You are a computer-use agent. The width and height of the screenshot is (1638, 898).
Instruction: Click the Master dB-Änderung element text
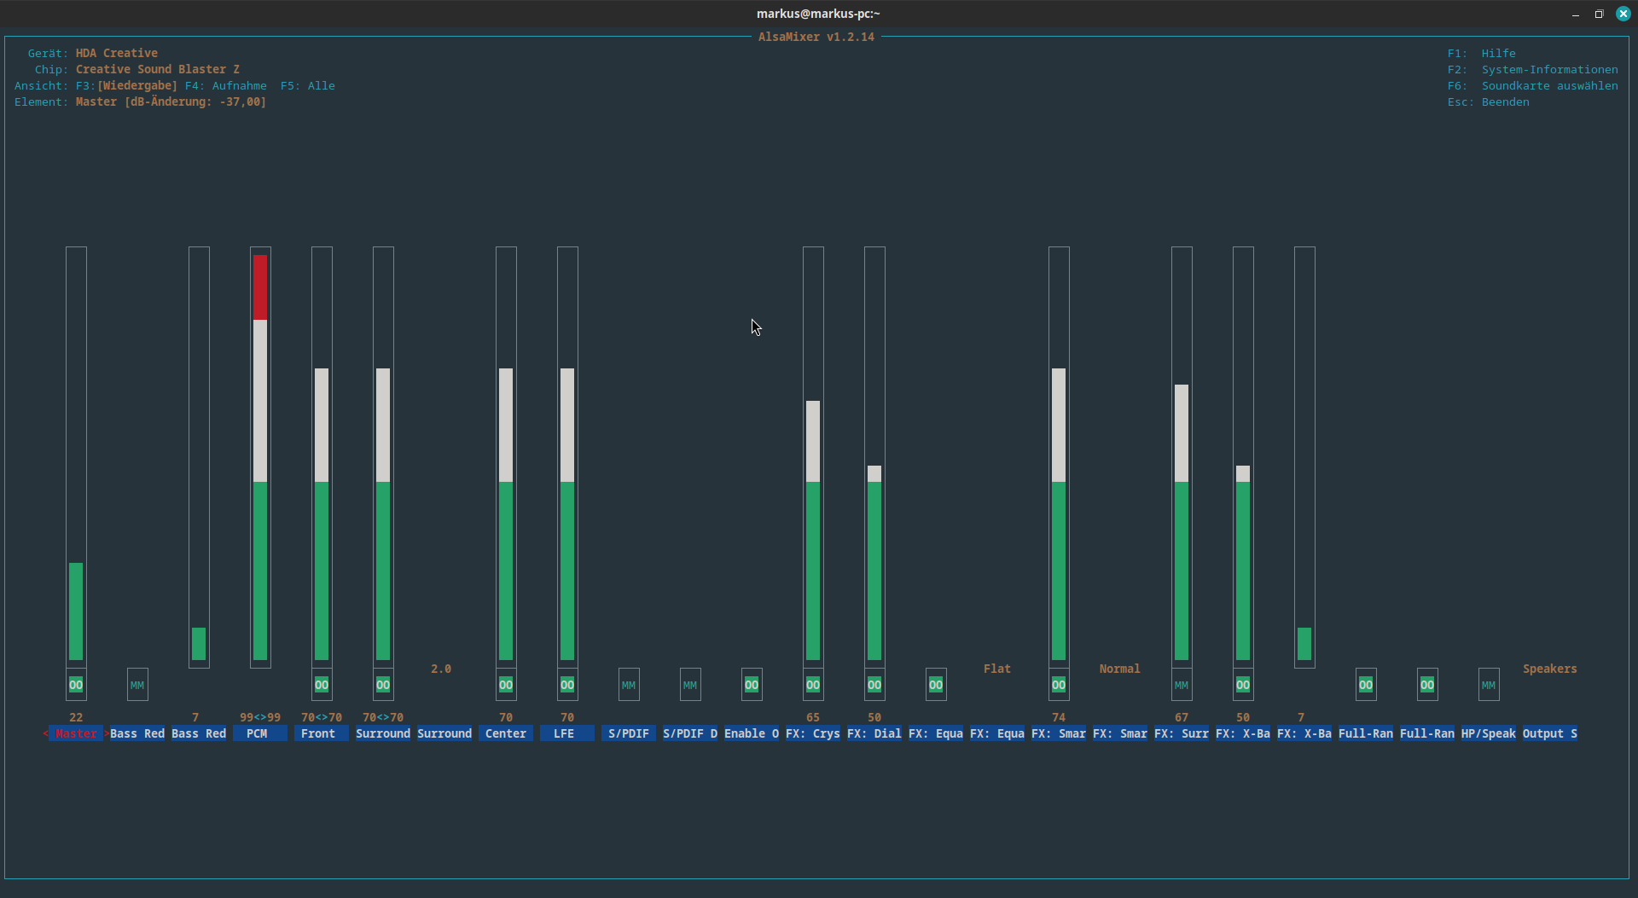171,101
